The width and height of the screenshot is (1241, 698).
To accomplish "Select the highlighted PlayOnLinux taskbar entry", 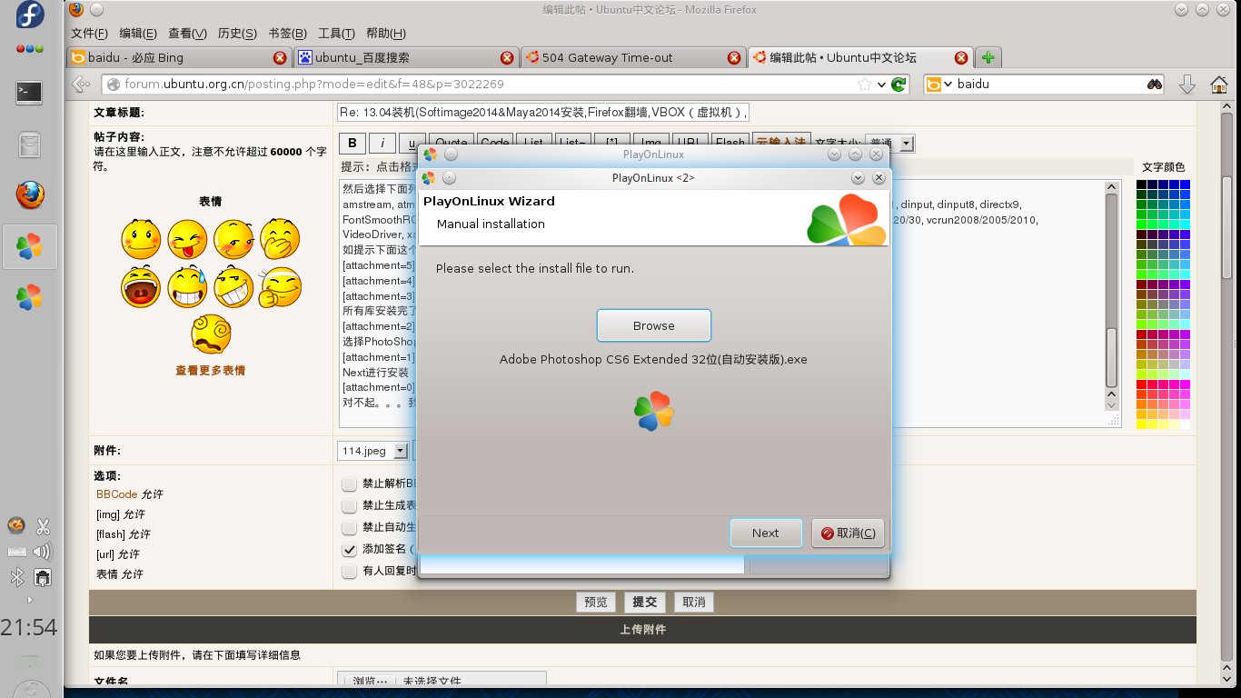I will (x=30, y=246).
